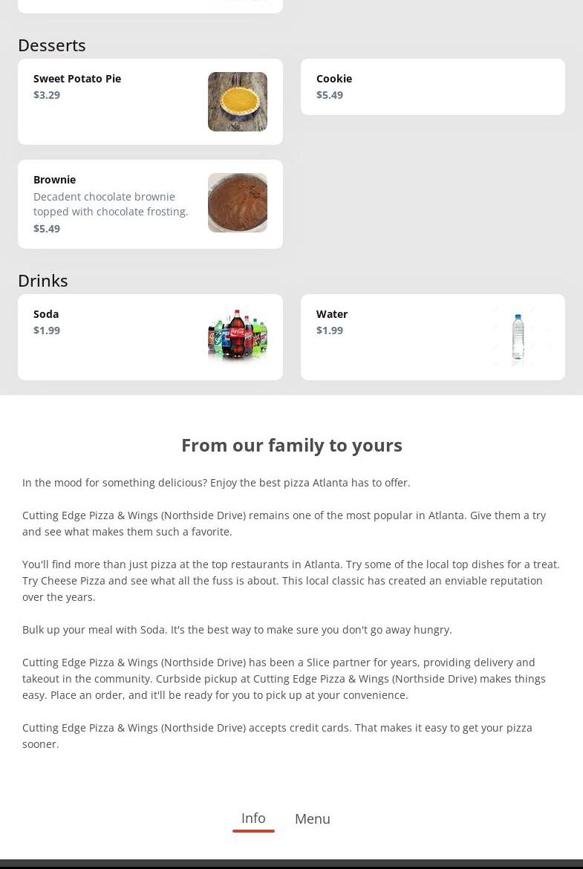Image resolution: width=583 pixels, height=869 pixels.
Task: Click the Brownie photo thumbnail
Action: click(237, 203)
